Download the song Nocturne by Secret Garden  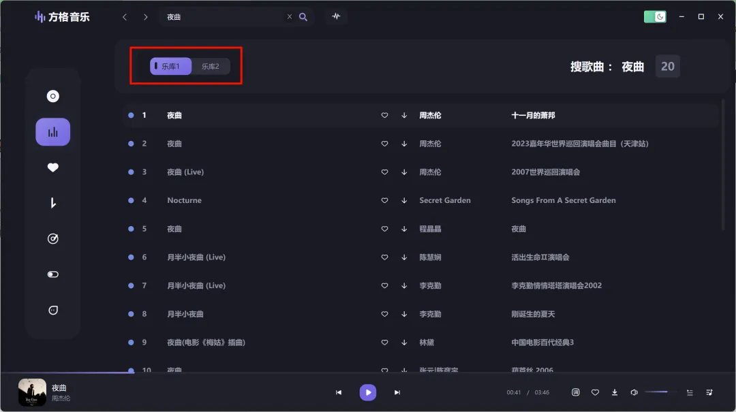point(404,200)
